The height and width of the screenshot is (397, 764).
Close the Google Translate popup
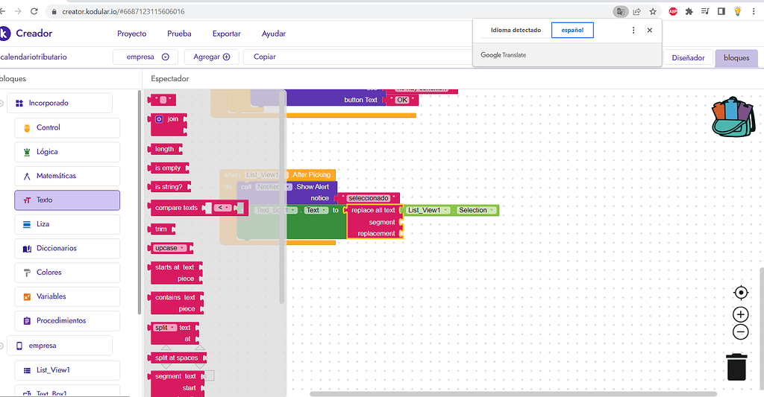650,31
